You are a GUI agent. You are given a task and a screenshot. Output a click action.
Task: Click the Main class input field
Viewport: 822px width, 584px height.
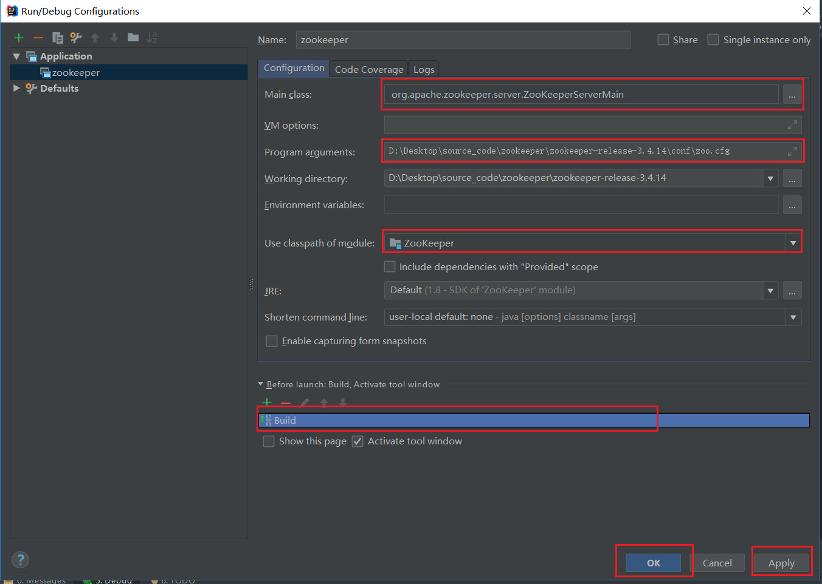click(582, 95)
